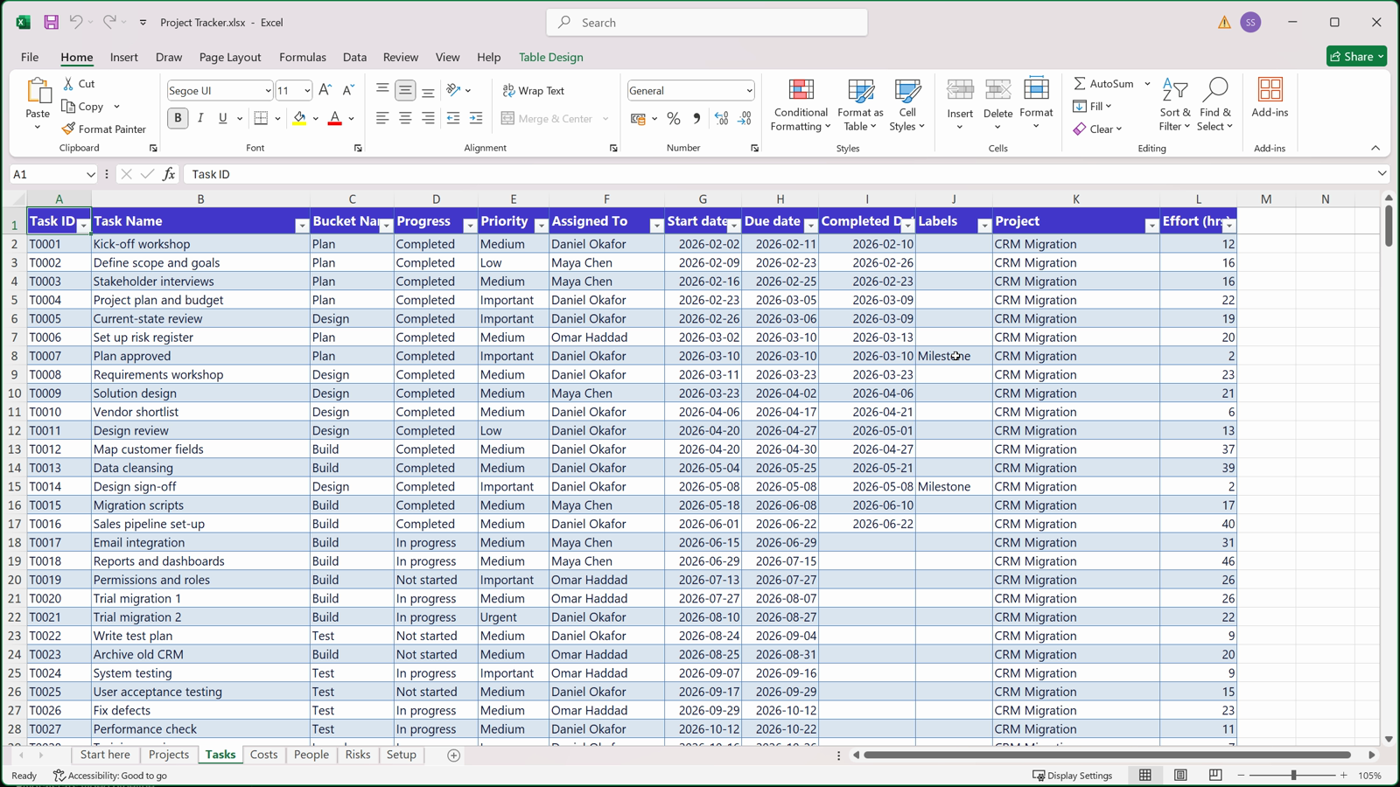The width and height of the screenshot is (1400, 787).
Task: Toggle Italic formatting
Action: [x=200, y=118]
